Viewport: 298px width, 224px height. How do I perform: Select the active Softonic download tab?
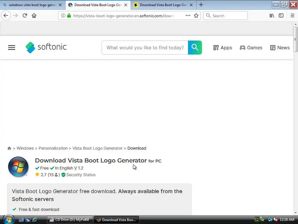point(98,5)
